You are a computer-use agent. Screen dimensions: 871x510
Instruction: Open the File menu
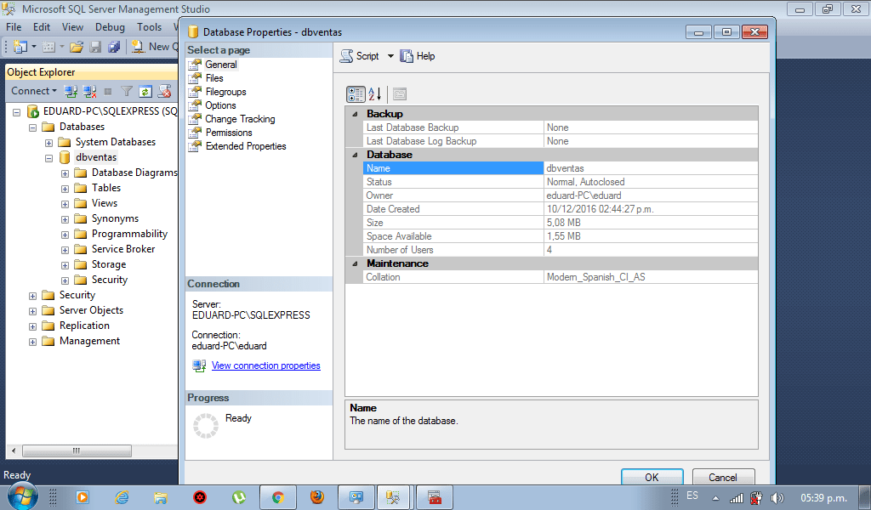(14, 26)
